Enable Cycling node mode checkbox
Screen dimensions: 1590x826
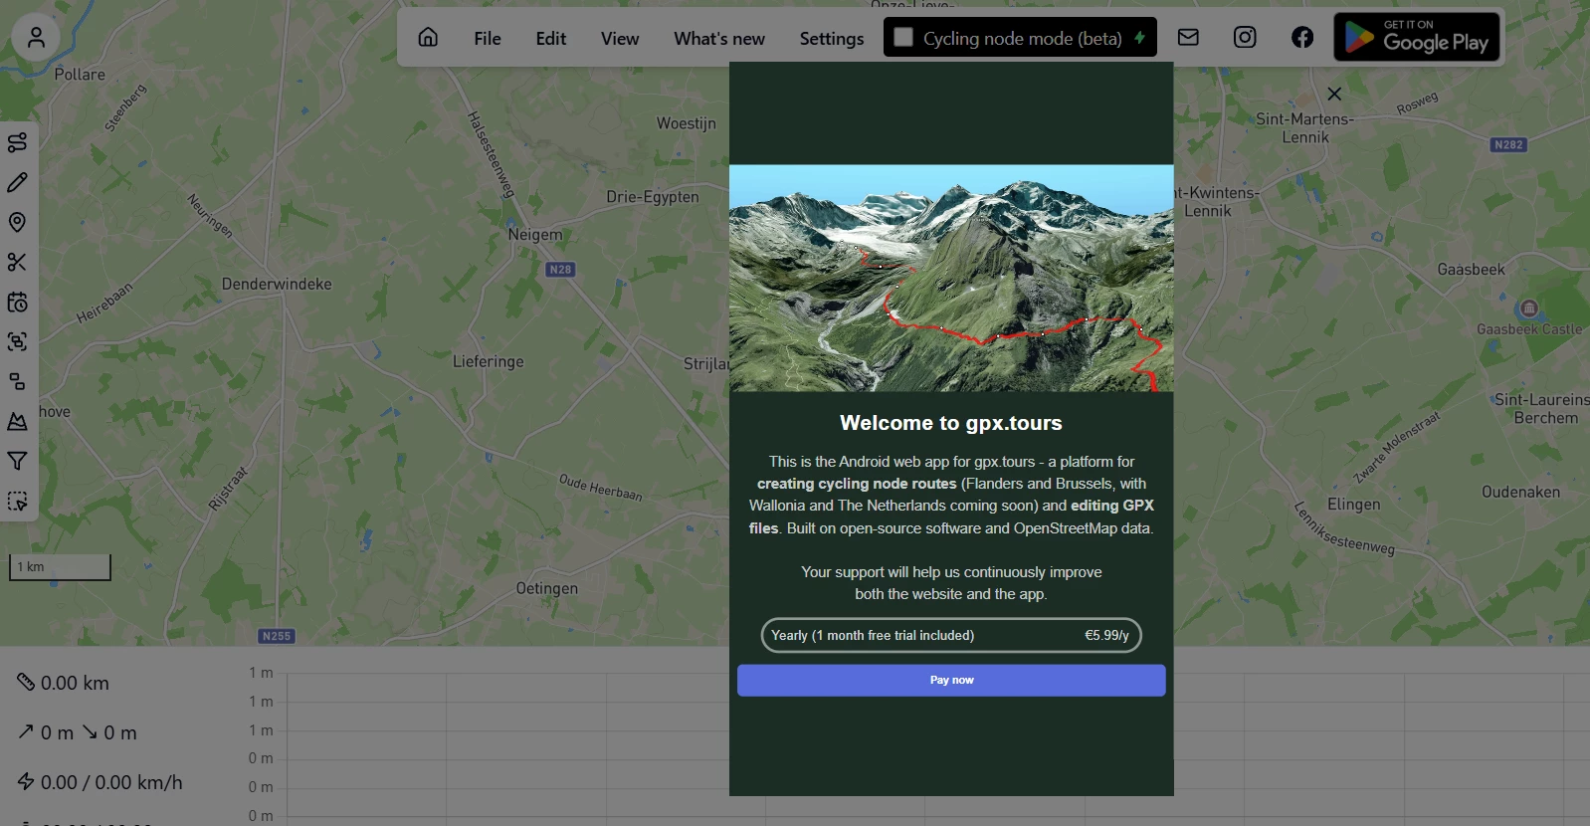tap(903, 37)
